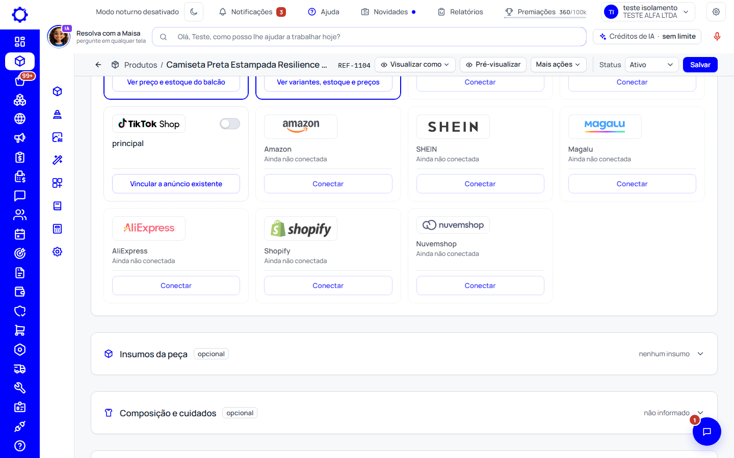
Task: Open users icon in main sidebar
Action: pos(20,215)
